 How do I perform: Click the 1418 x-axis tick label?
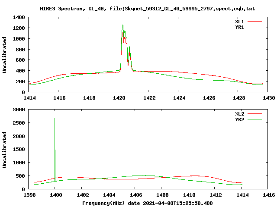point(89,98)
